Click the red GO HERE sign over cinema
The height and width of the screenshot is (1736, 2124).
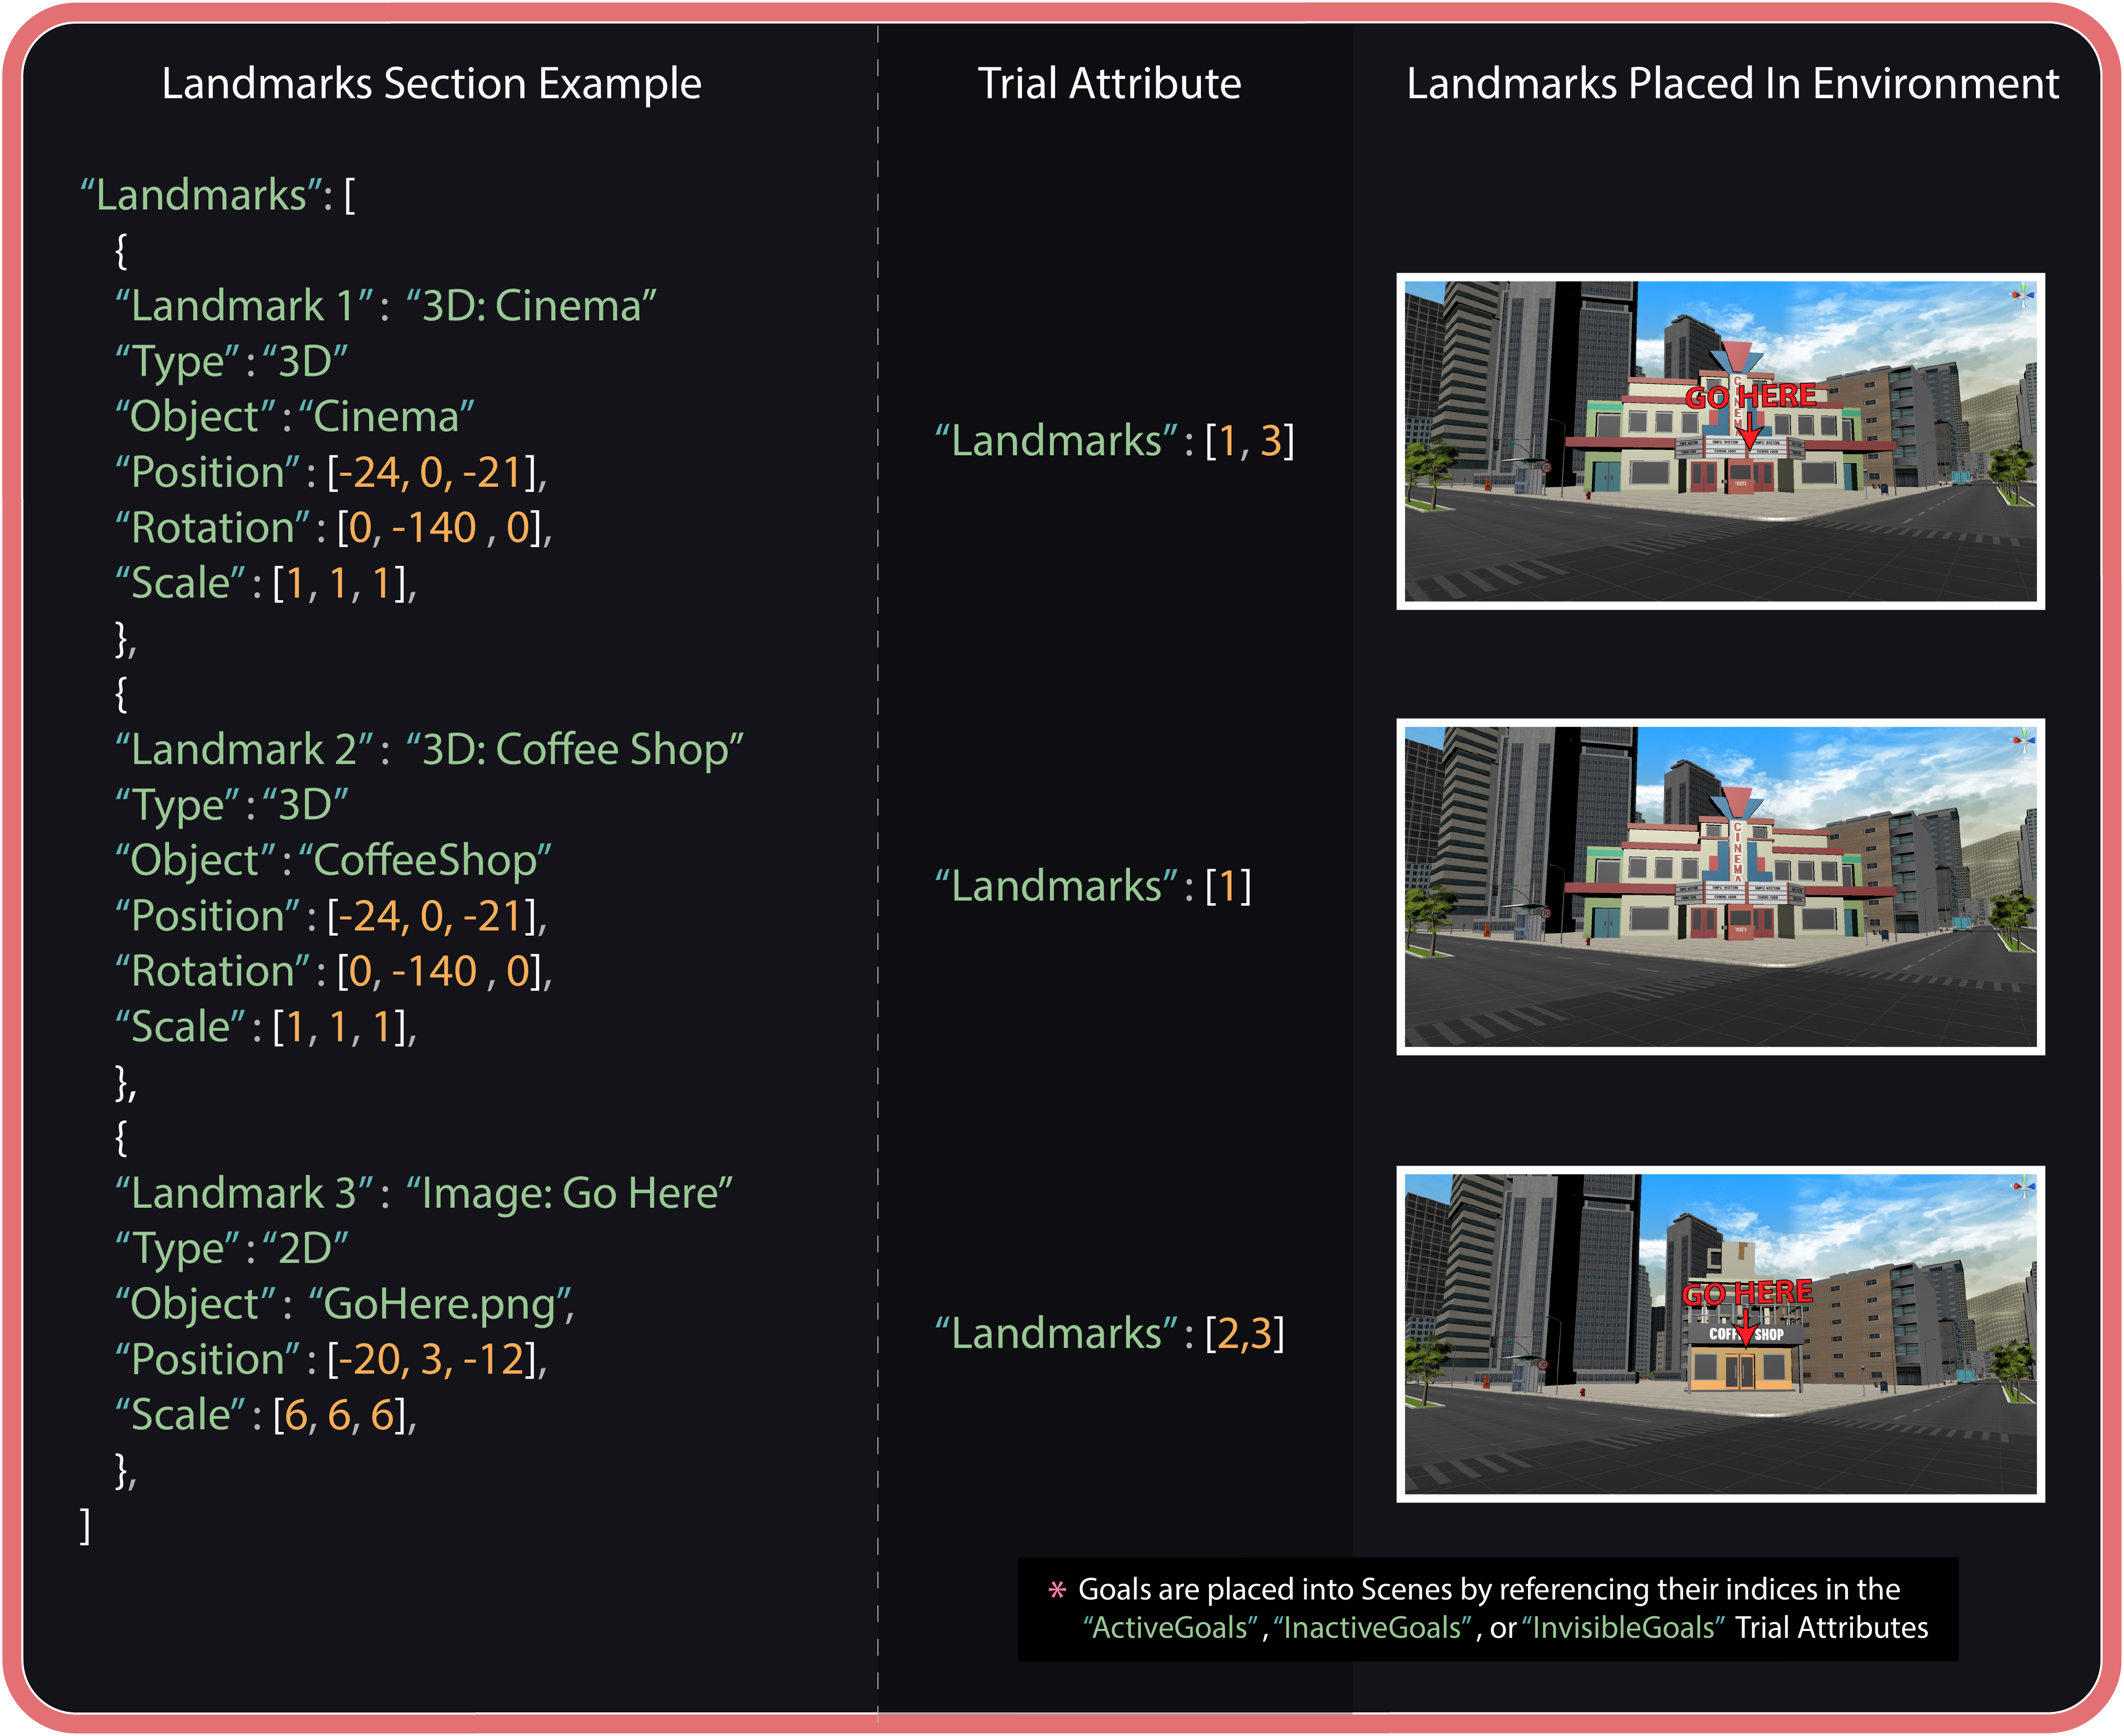point(1750,397)
